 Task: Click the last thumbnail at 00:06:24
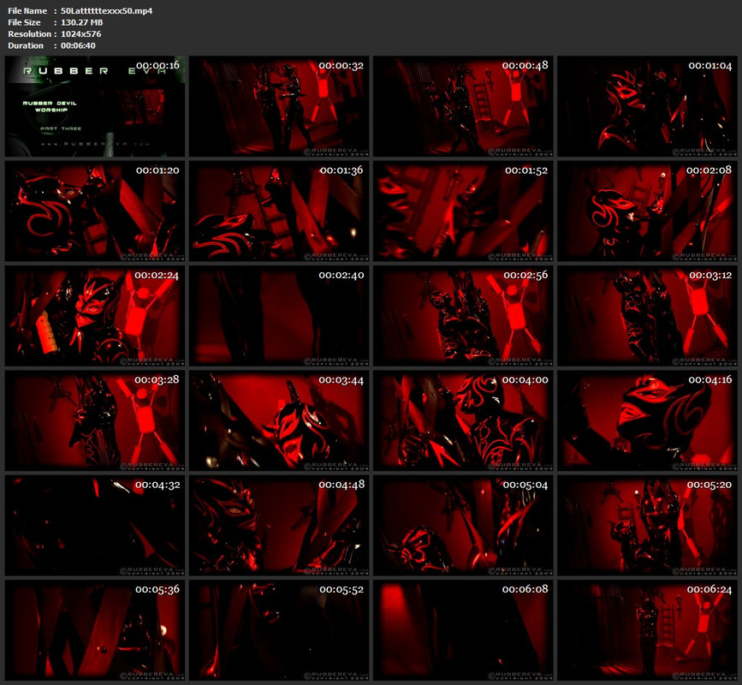click(647, 630)
